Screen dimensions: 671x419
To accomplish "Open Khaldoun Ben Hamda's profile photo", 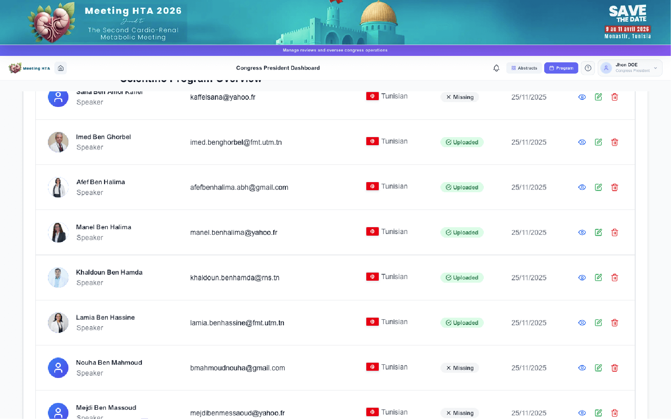I will pyautogui.click(x=58, y=277).
